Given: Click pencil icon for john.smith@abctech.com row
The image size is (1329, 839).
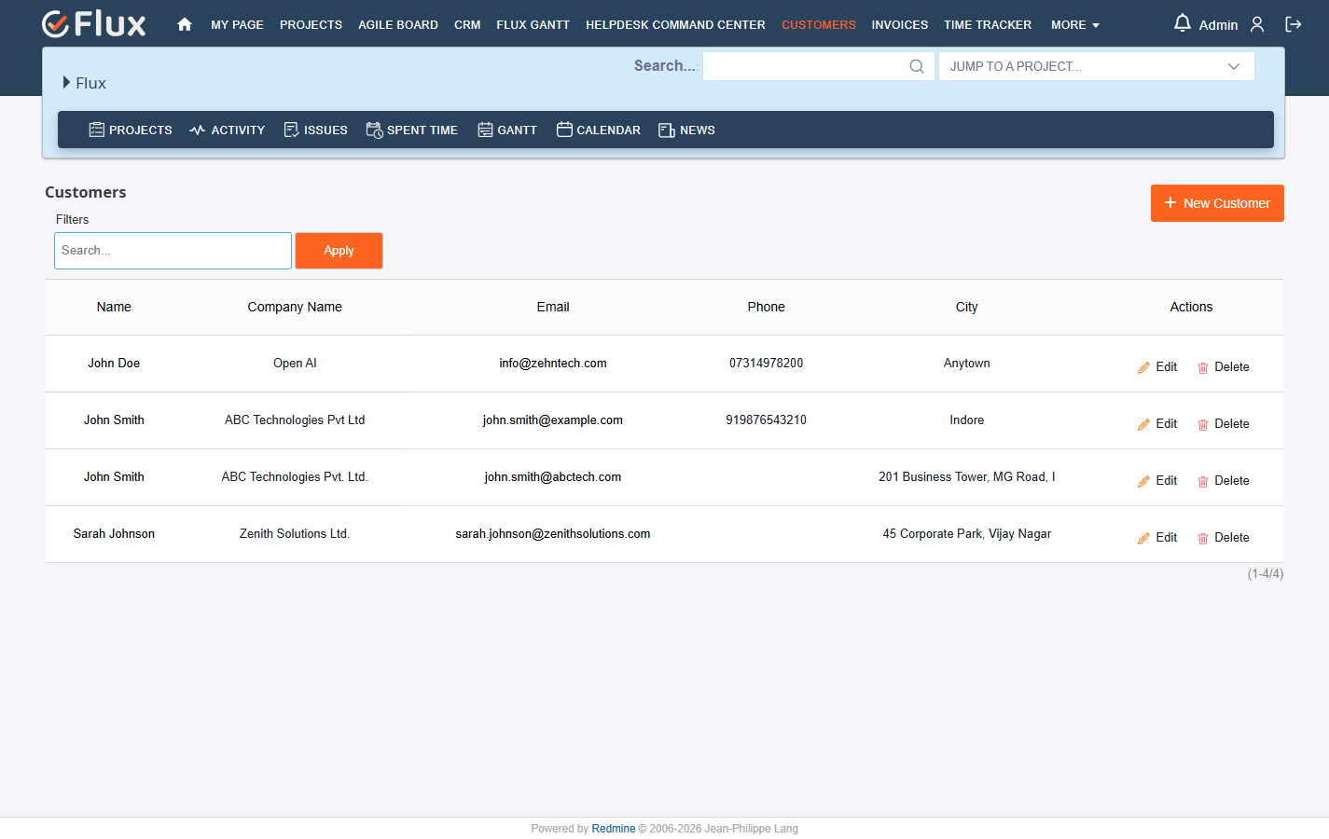Looking at the screenshot, I should [x=1143, y=481].
